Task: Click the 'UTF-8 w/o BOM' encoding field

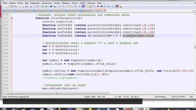Action: (178, 97)
